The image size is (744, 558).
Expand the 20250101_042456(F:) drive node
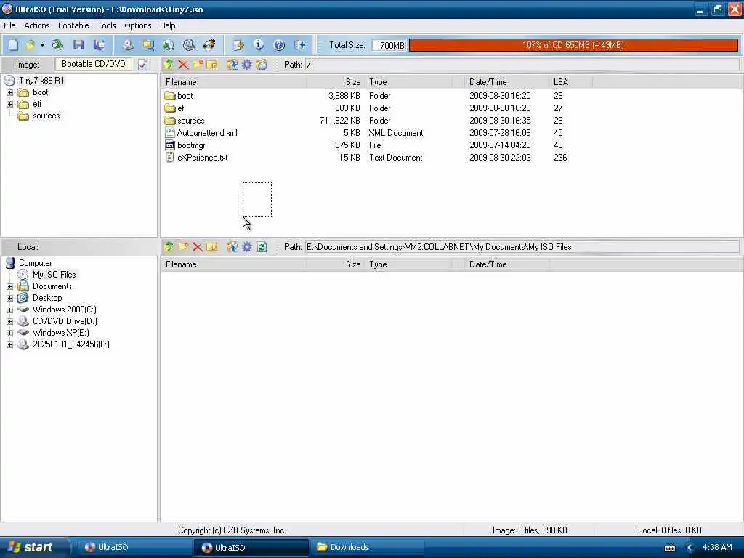[10, 344]
